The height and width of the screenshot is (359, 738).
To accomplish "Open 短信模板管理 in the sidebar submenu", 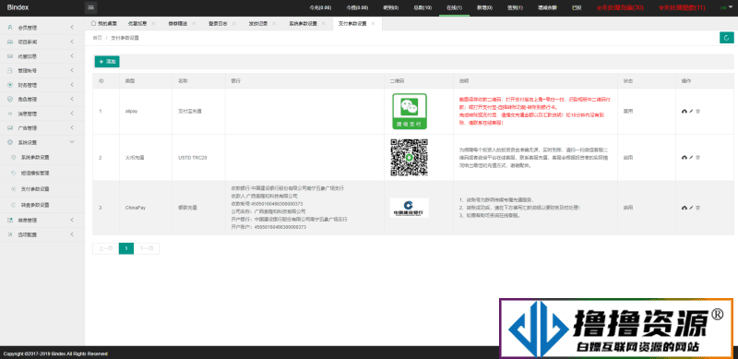I will [x=35, y=173].
